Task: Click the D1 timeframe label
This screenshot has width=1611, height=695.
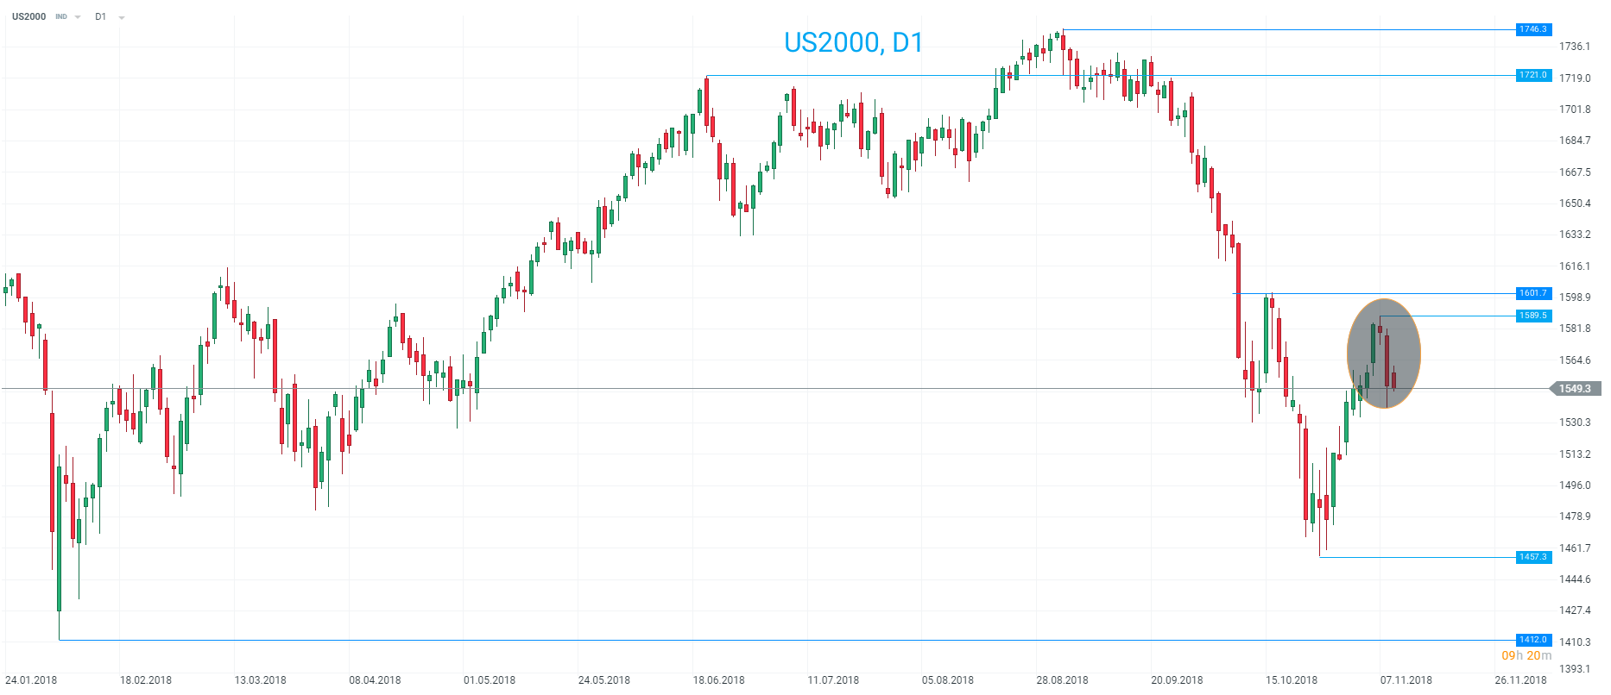Action: pos(101,16)
